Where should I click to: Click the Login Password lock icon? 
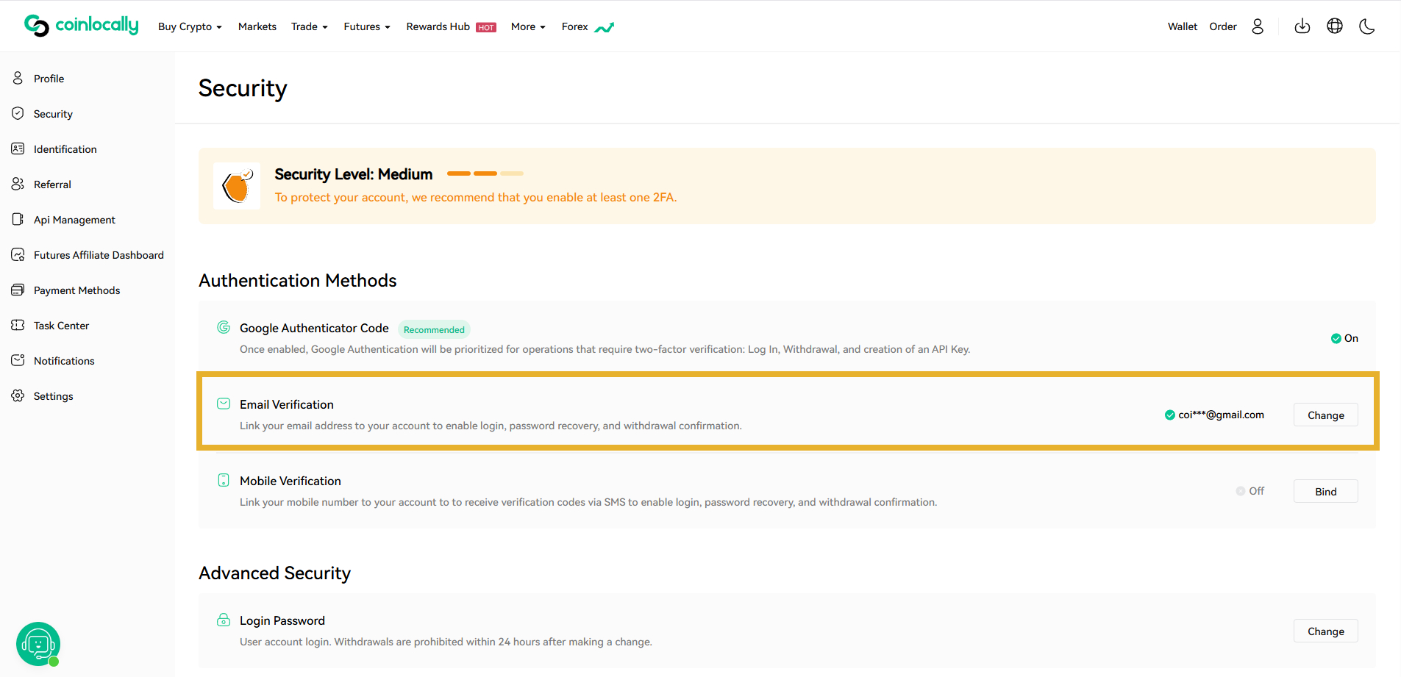(x=224, y=620)
